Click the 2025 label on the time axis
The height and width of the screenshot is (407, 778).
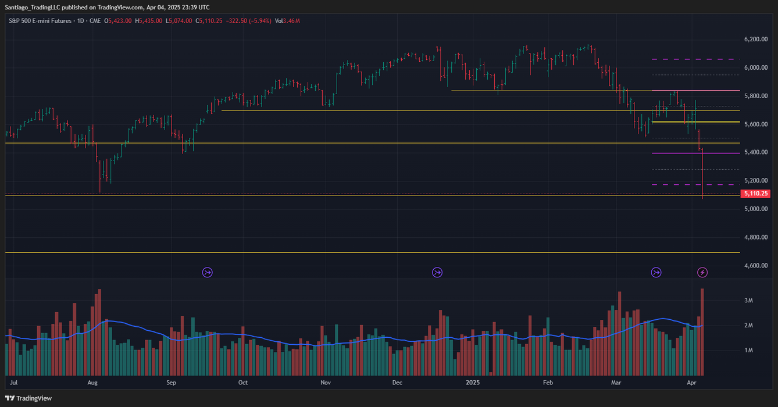(x=473, y=383)
